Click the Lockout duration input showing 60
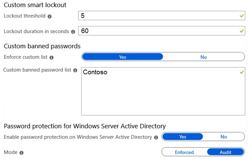Viewport: 248px width, 159px height. pos(161,31)
